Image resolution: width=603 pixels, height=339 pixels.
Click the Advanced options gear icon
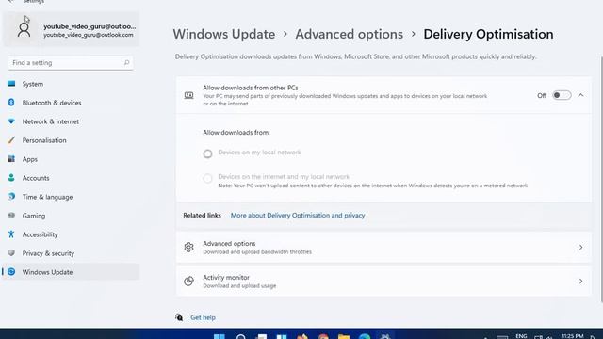188,247
